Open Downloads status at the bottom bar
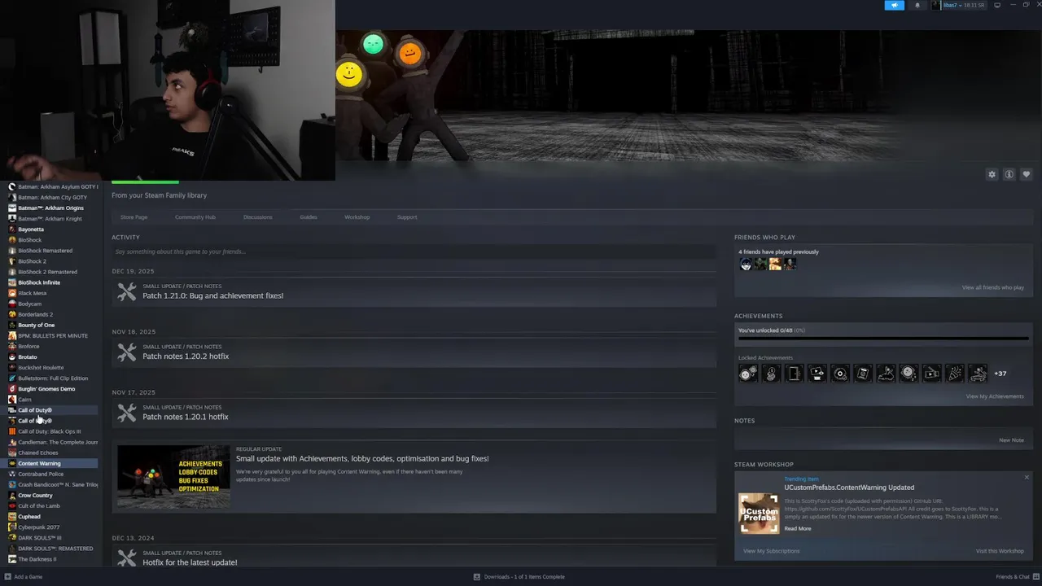This screenshot has width=1042, height=586. click(x=519, y=577)
